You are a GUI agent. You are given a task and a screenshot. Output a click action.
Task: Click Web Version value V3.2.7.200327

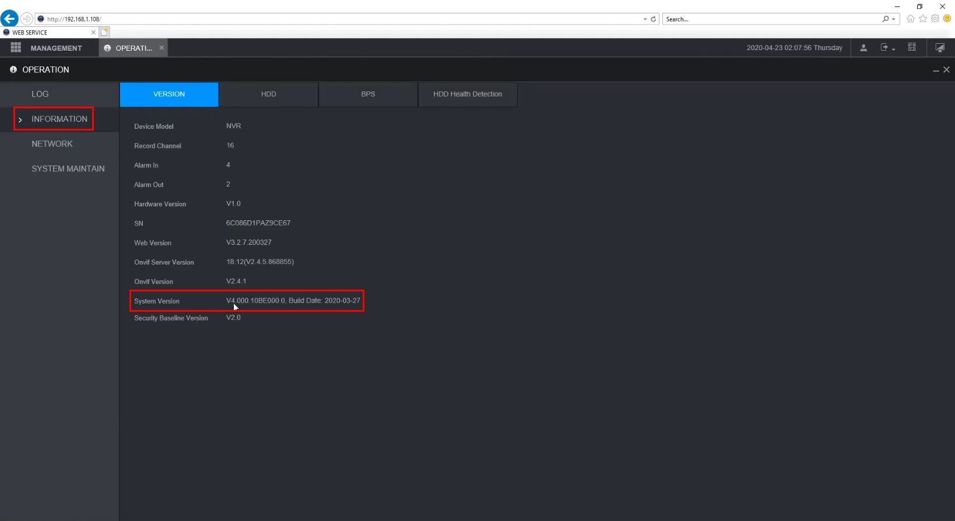click(x=249, y=242)
